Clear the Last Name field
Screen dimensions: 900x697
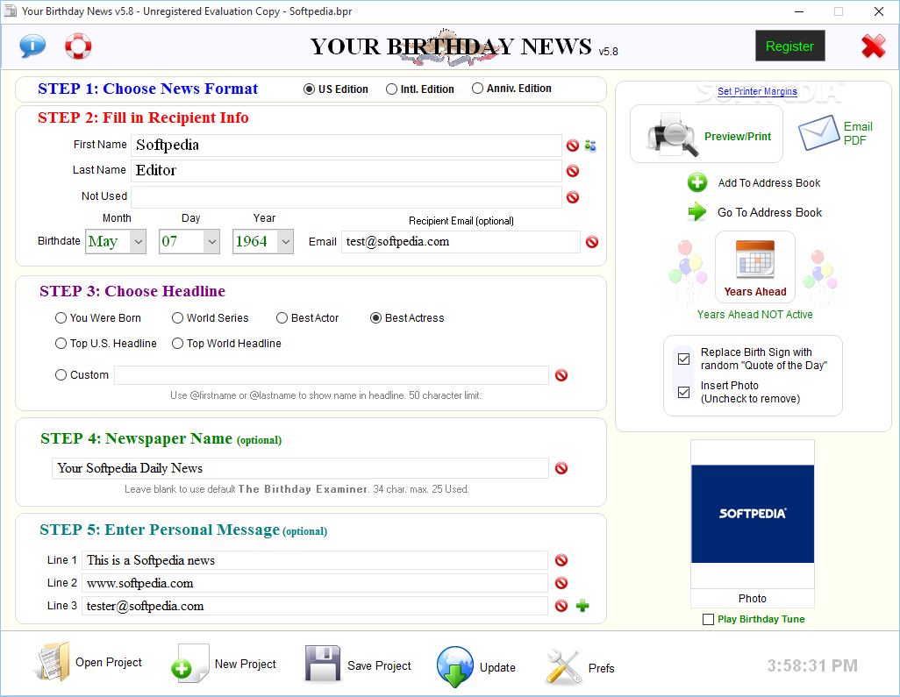click(x=572, y=171)
